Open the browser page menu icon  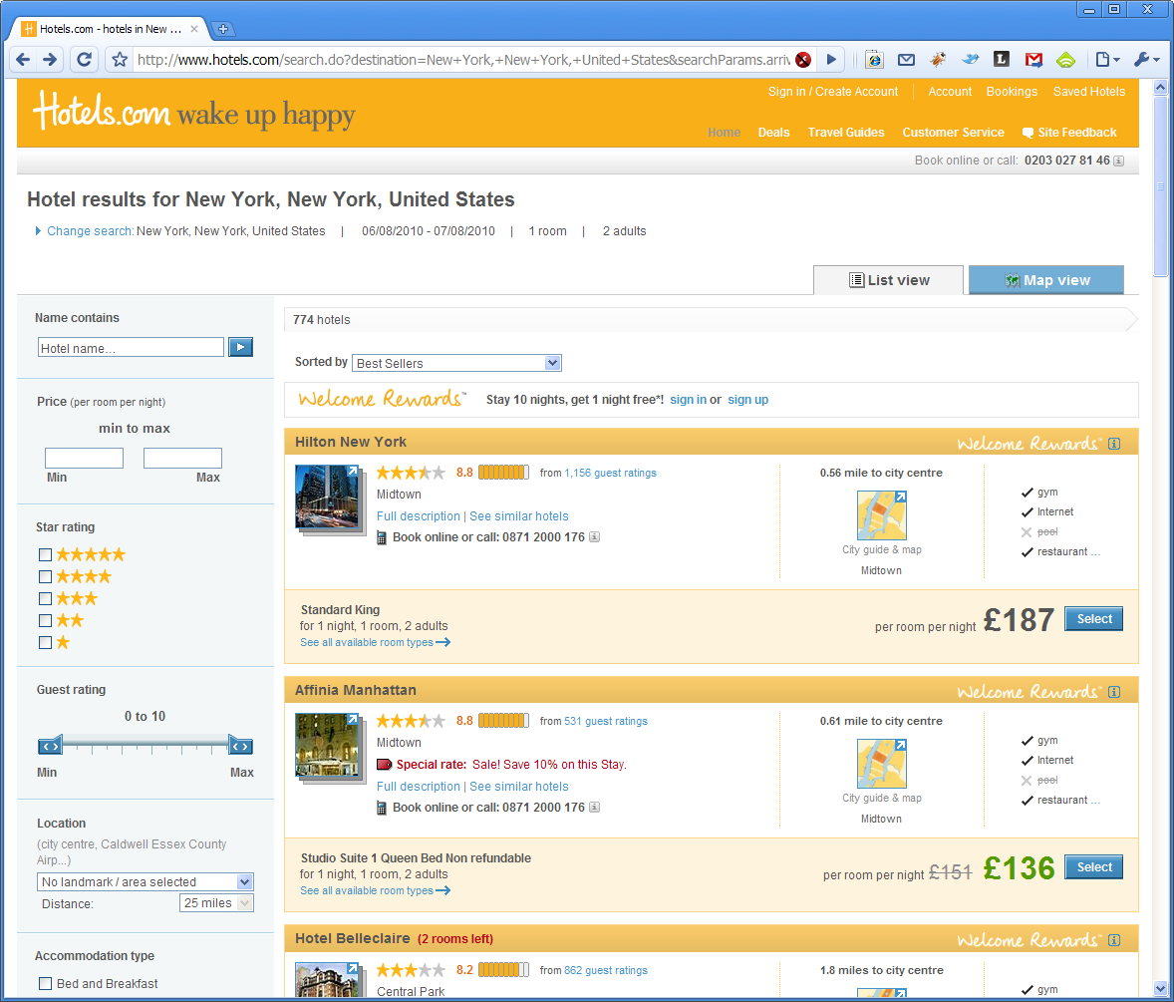coord(1106,59)
